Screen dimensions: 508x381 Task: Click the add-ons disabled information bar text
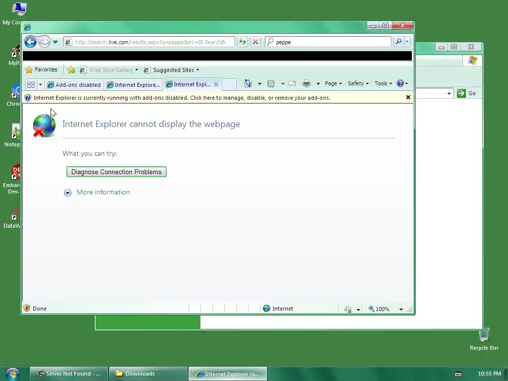[x=182, y=98]
